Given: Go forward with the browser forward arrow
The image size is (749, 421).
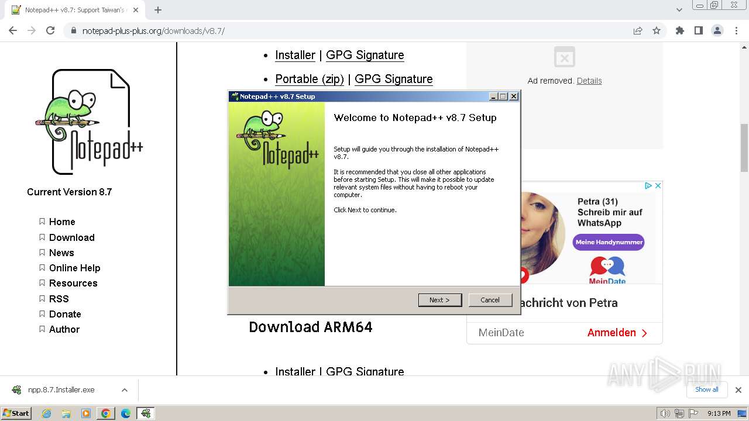Looking at the screenshot, I should click(32, 30).
